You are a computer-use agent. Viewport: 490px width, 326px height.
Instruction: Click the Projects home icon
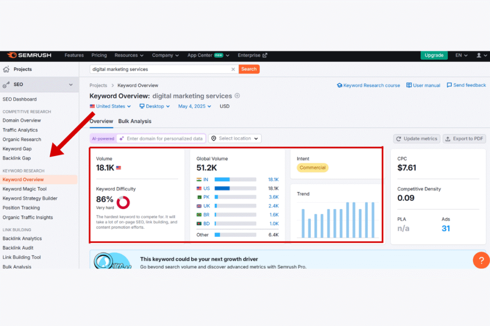coord(6,69)
